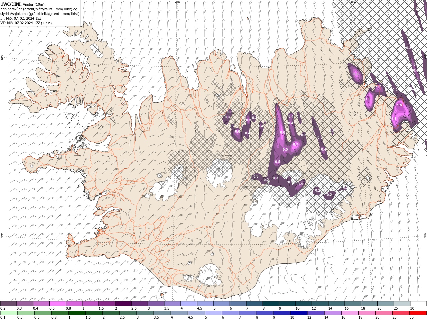Click the top-row legend swatch starting at 0.3
The image size is (427, 320).
coord(25,304)
